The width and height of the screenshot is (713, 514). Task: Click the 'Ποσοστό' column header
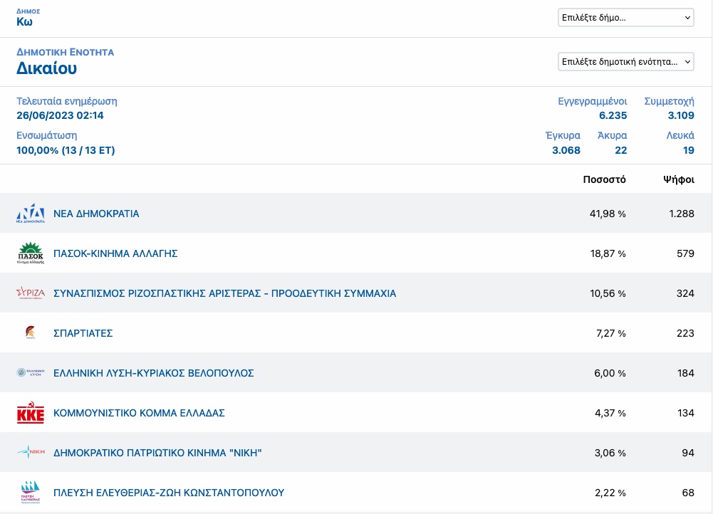coord(604,179)
